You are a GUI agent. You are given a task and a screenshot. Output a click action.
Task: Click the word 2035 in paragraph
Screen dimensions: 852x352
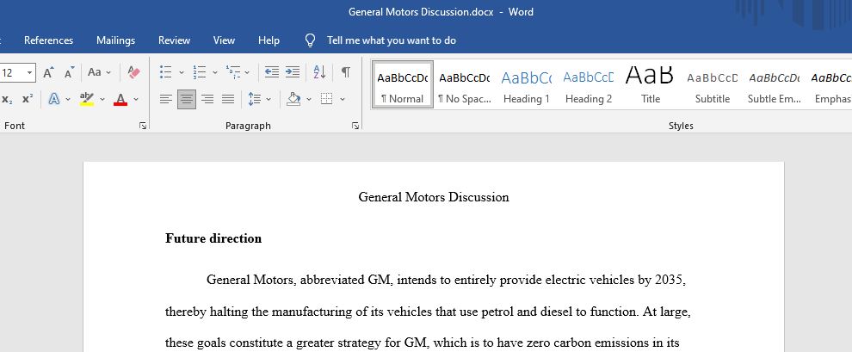669,281
